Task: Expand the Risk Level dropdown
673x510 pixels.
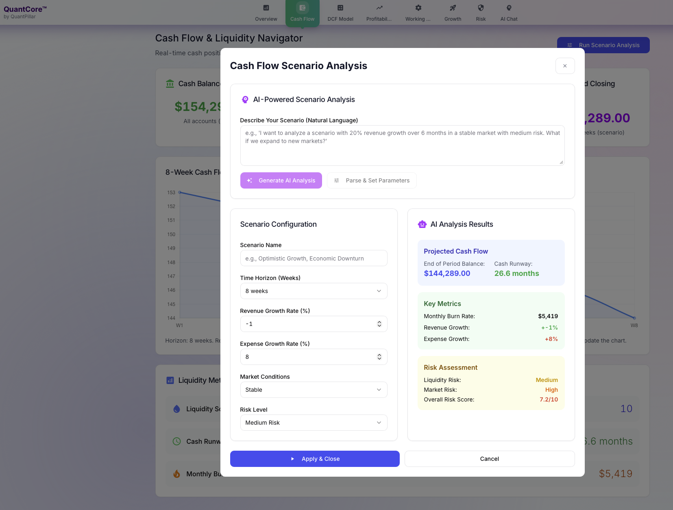Action: pos(314,423)
